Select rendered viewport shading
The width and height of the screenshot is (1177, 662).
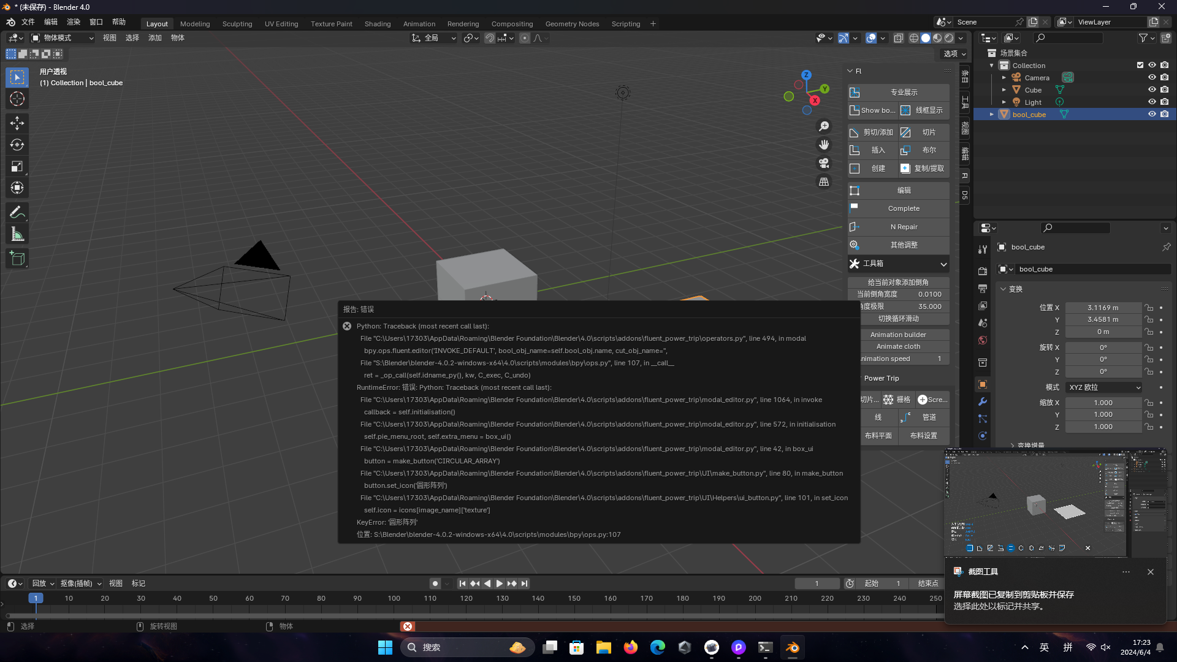coord(949,38)
